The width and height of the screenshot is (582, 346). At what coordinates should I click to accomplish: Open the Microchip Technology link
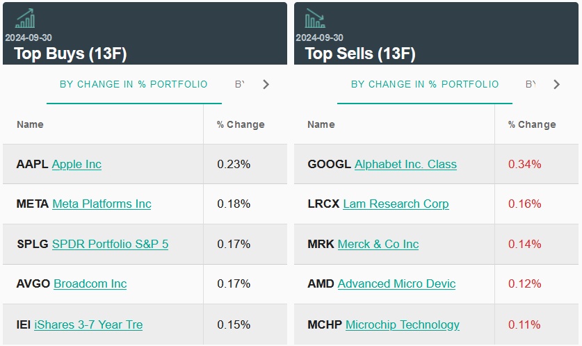[x=403, y=324]
